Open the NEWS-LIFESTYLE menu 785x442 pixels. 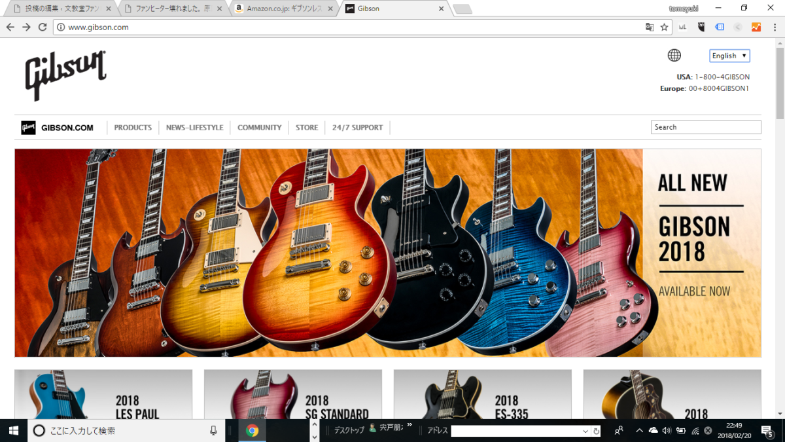pos(194,128)
